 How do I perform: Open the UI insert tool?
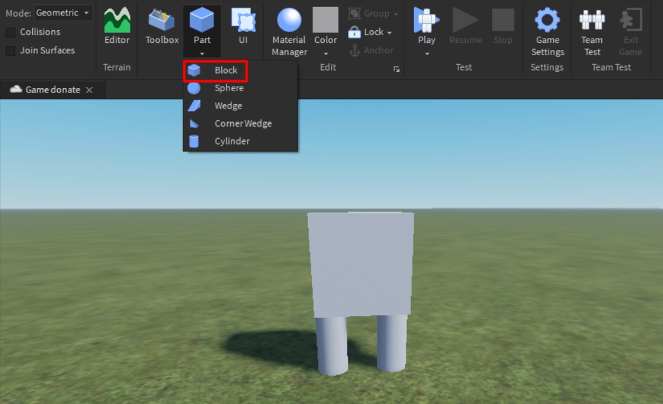243,26
